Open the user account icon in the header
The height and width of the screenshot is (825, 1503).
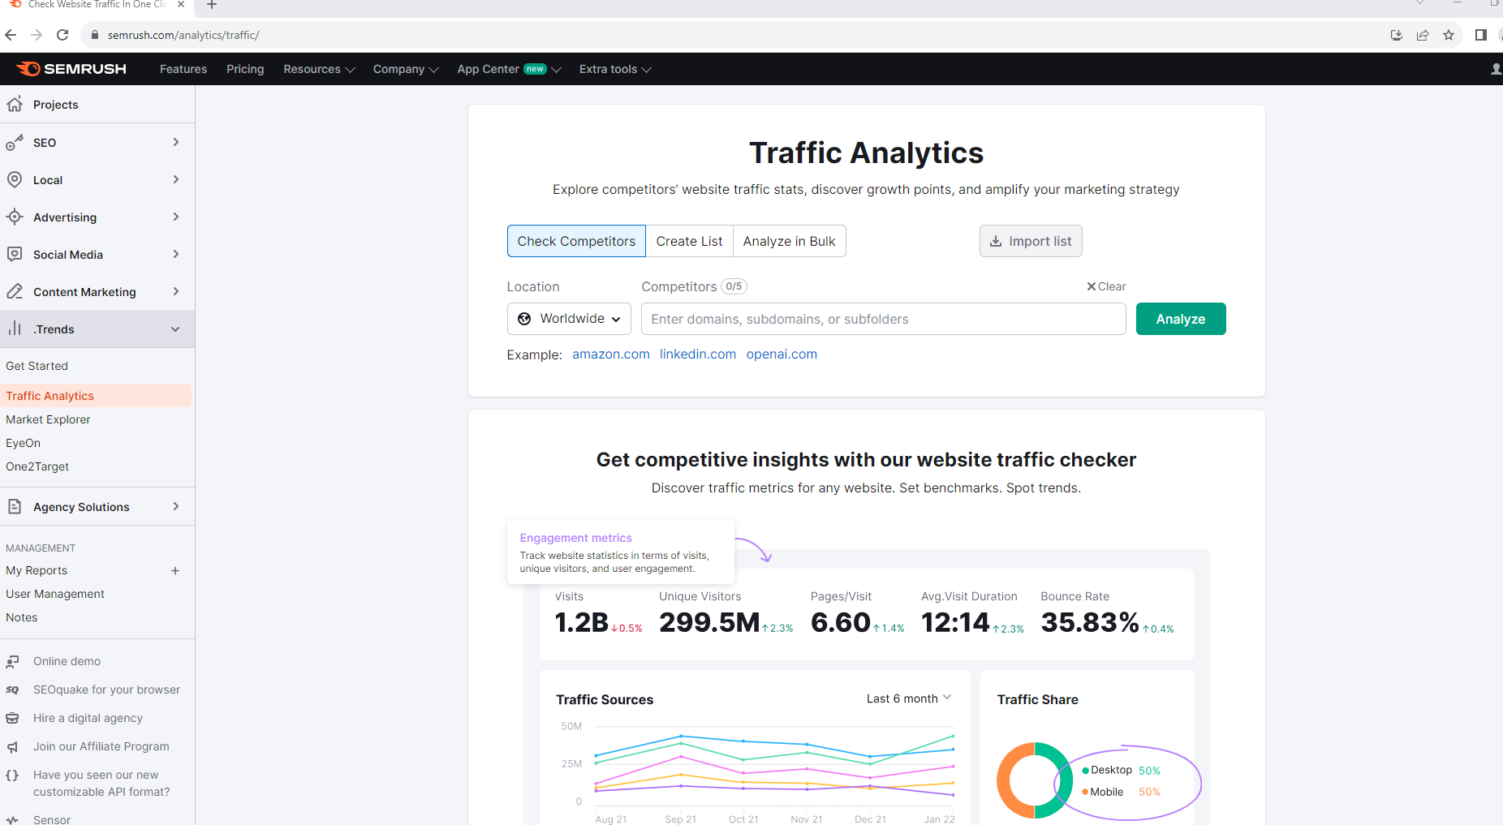[x=1497, y=69]
